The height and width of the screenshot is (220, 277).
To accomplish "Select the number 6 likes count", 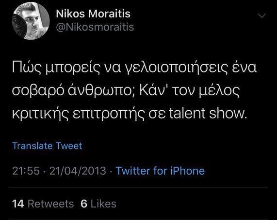I will pyautogui.click(x=84, y=204).
